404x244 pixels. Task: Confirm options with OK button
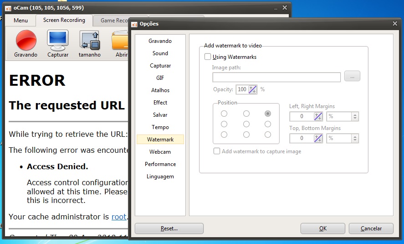click(x=322, y=228)
